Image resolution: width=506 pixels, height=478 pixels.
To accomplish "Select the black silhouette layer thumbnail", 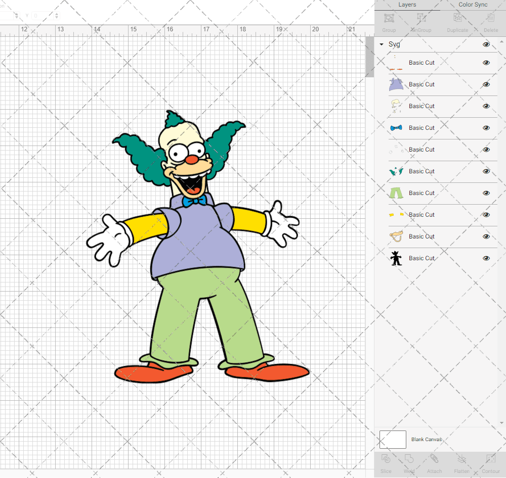I will click(x=396, y=258).
